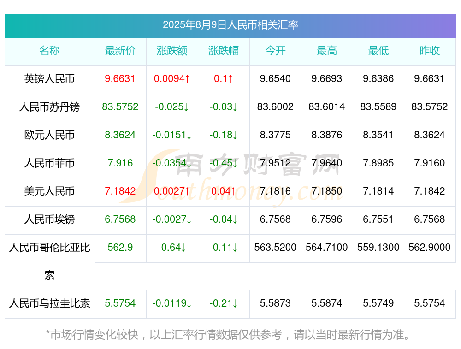Click the 昨收 column header
The image size is (461, 349).
(430, 51)
